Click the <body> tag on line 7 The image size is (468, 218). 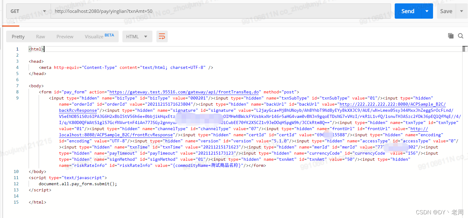[36, 86]
